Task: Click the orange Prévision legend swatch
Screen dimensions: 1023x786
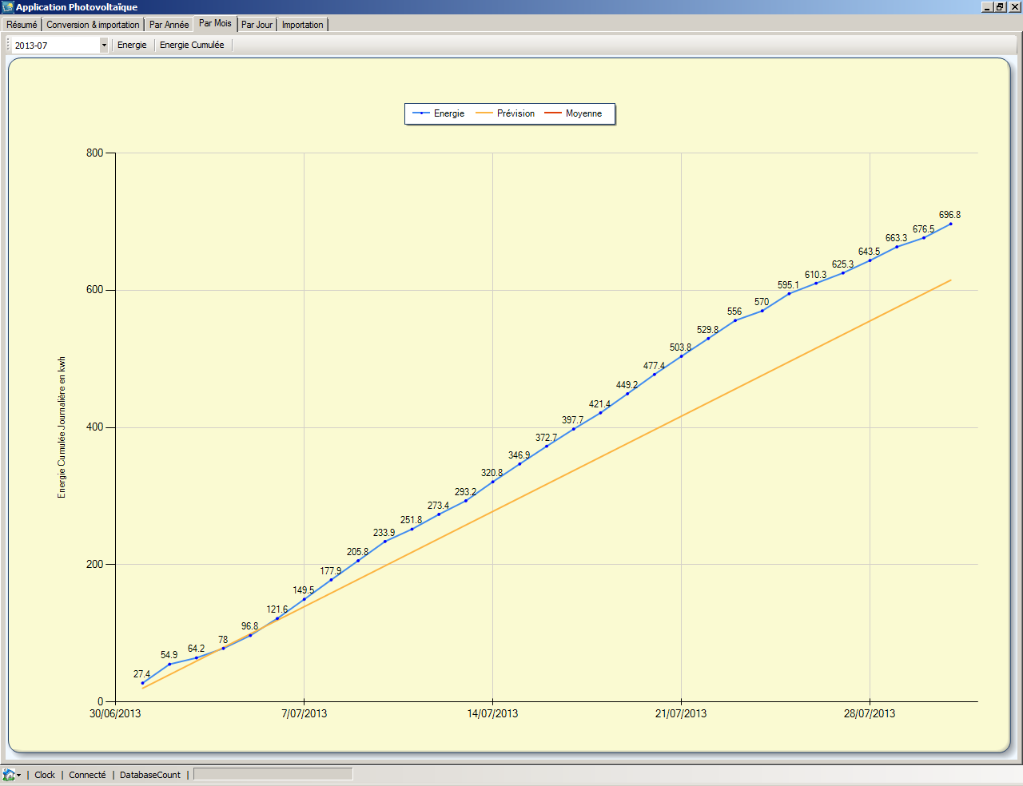Action: pos(484,113)
